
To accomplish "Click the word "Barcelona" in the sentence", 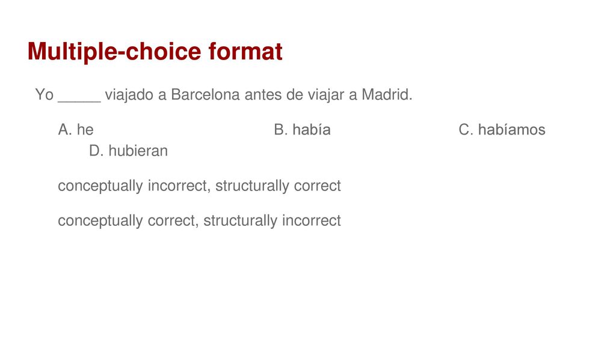I will [x=205, y=94].
